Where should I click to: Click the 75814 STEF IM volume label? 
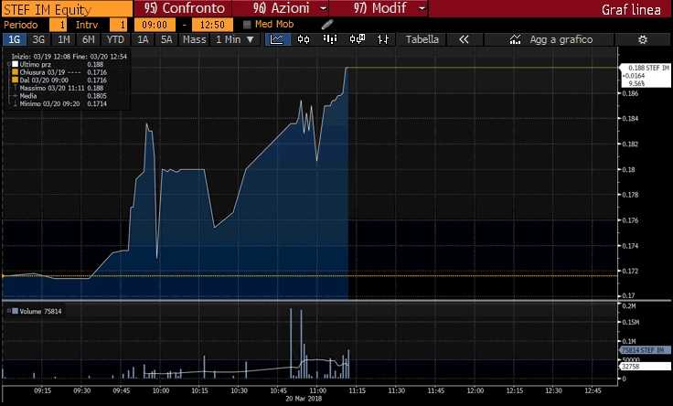click(645, 350)
